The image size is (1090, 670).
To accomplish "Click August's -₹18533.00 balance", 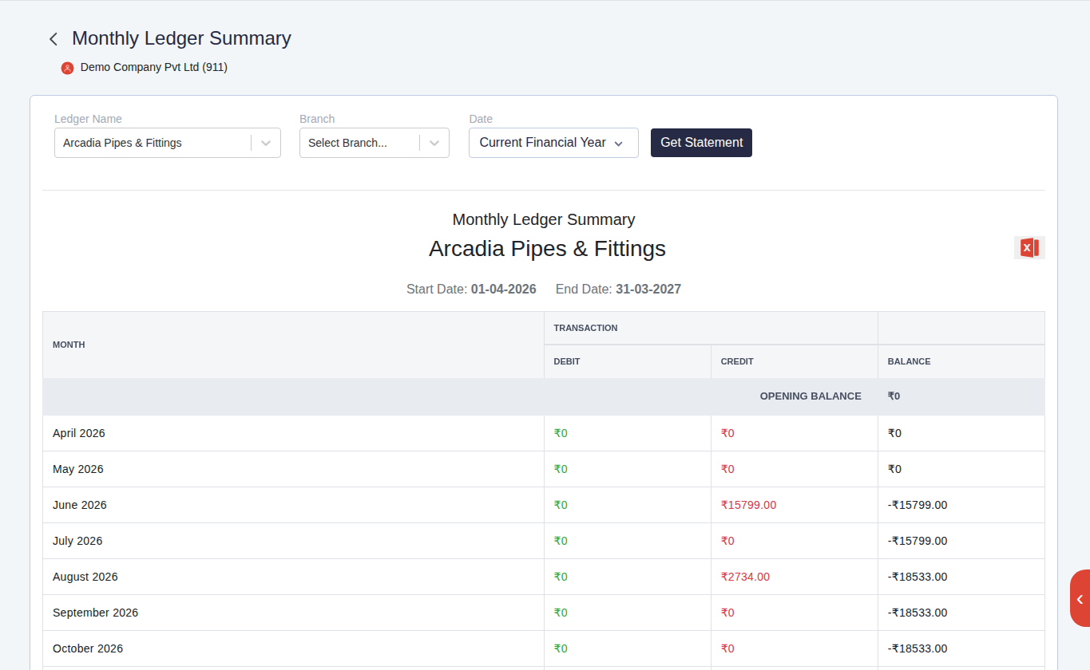I will pos(918,577).
